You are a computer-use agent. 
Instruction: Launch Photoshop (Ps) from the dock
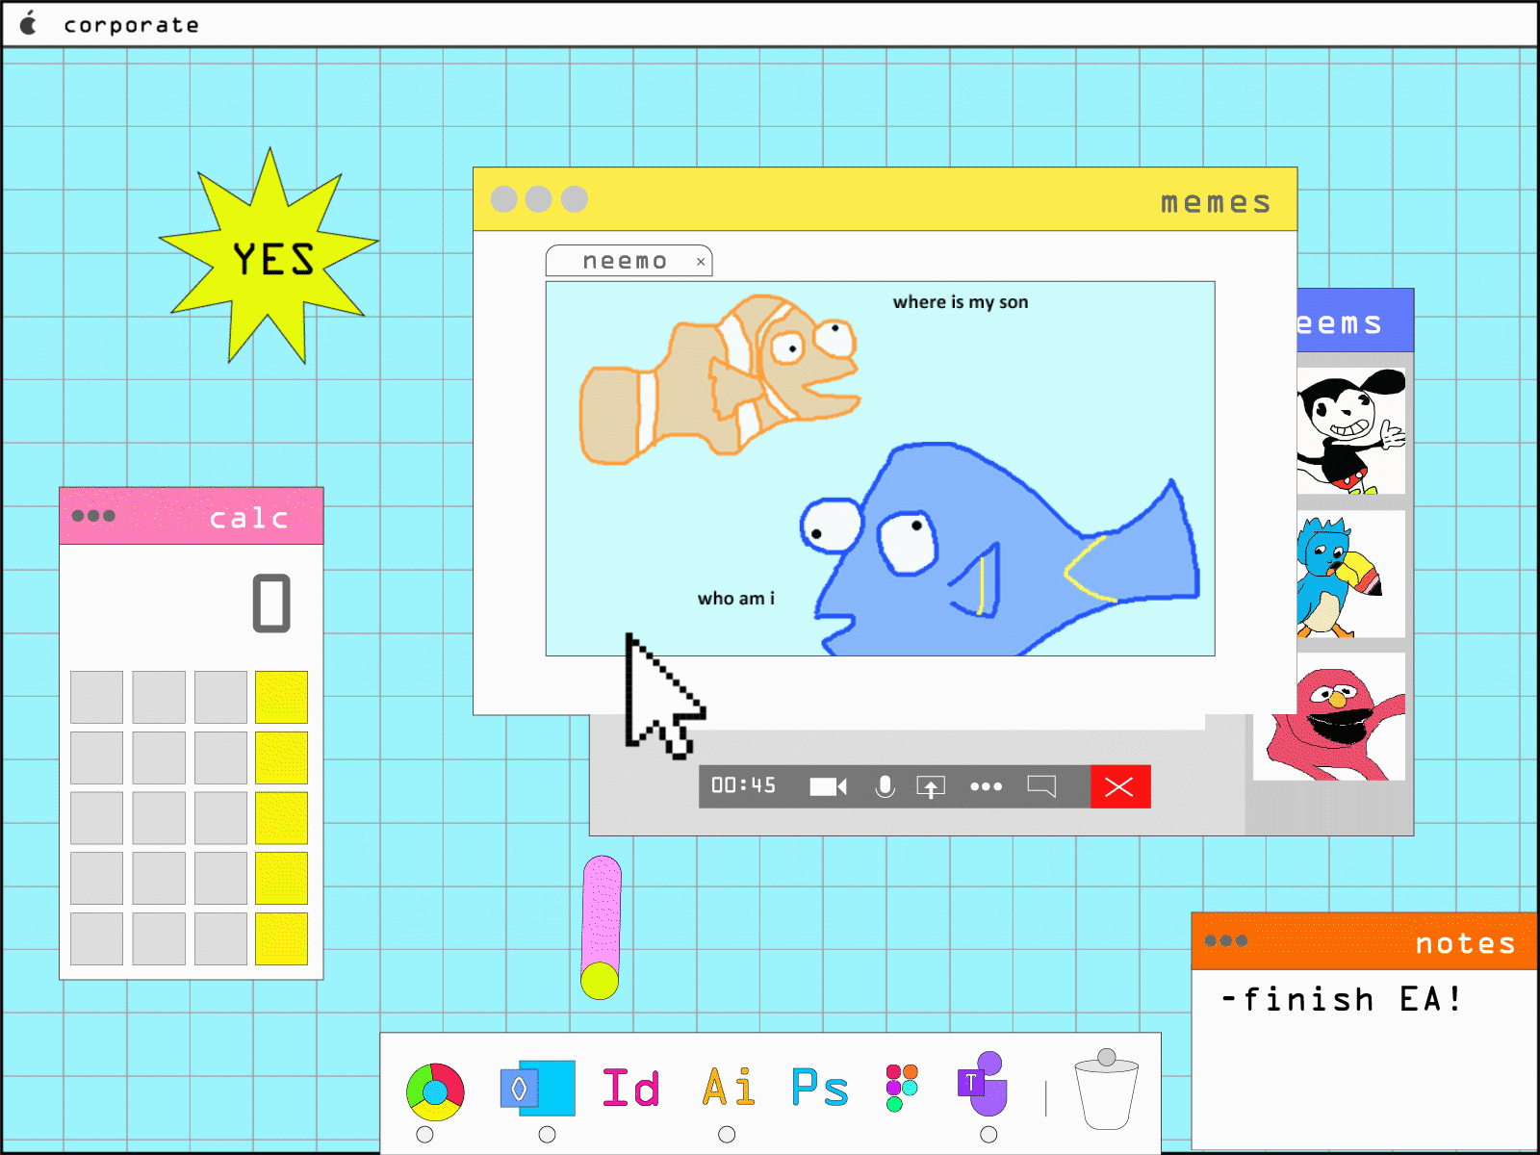pos(820,1088)
